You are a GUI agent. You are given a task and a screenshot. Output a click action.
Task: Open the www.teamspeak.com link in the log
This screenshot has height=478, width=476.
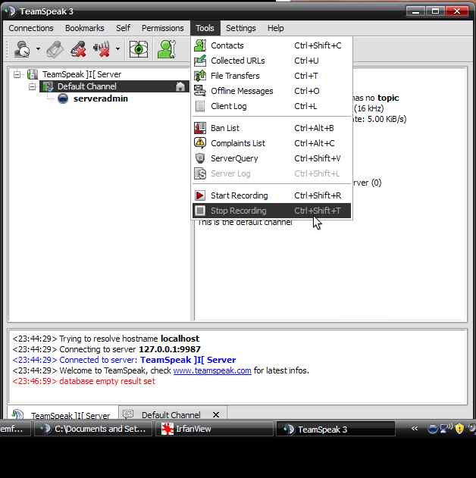(x=212, y=370)
